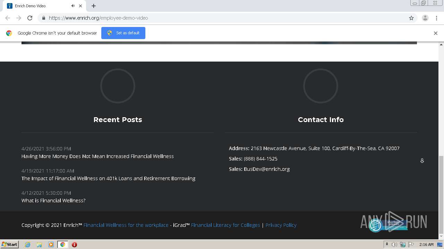Open a new browser tab
Image resolution: width=444 pixels, height=249 pixels.
(x=94, y=6)
